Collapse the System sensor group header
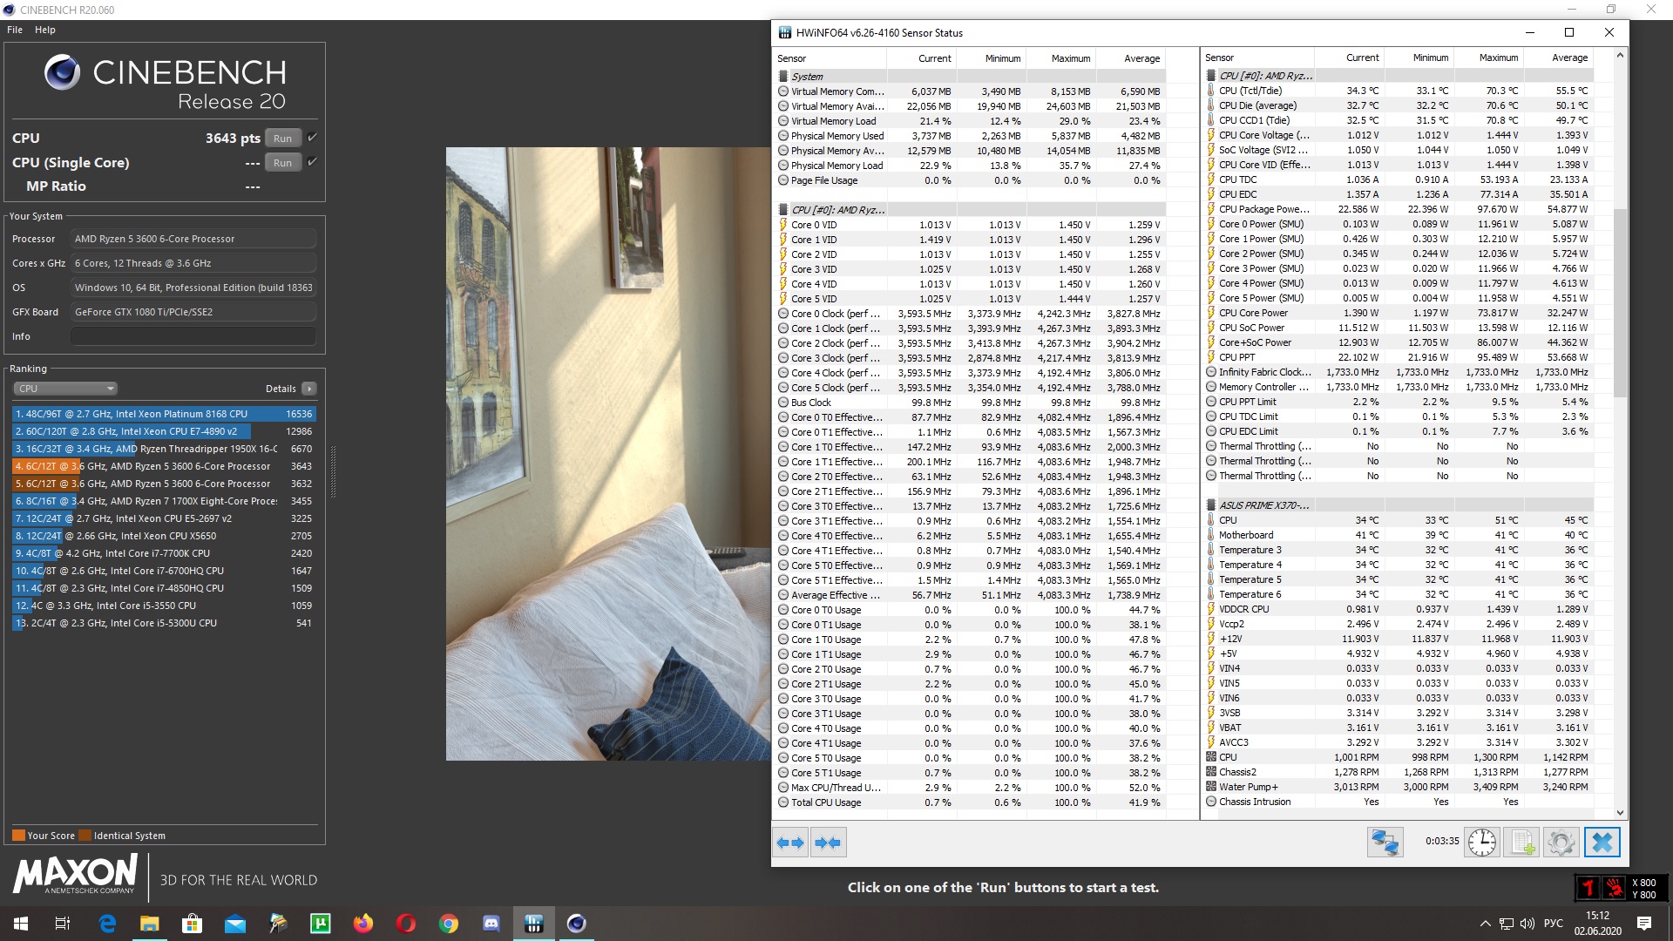 click(807, 77)
